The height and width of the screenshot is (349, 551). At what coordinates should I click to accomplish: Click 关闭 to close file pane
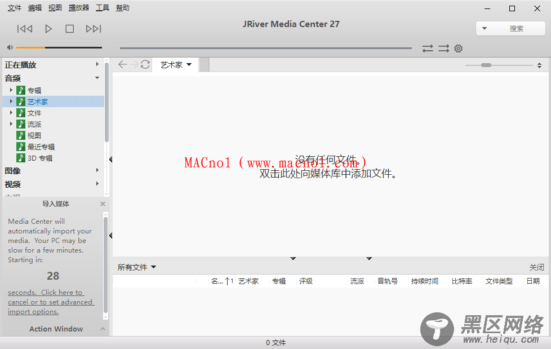[x=536, y=267]
